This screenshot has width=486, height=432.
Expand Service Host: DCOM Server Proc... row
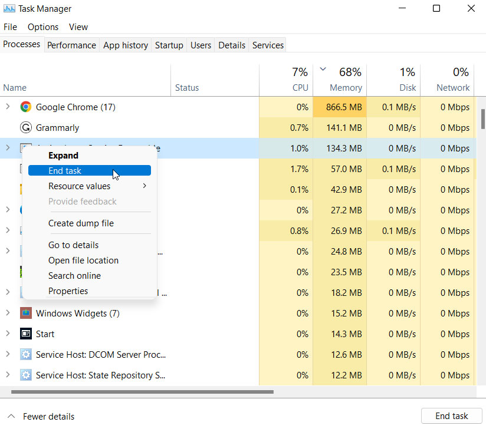tap(8, 354)
